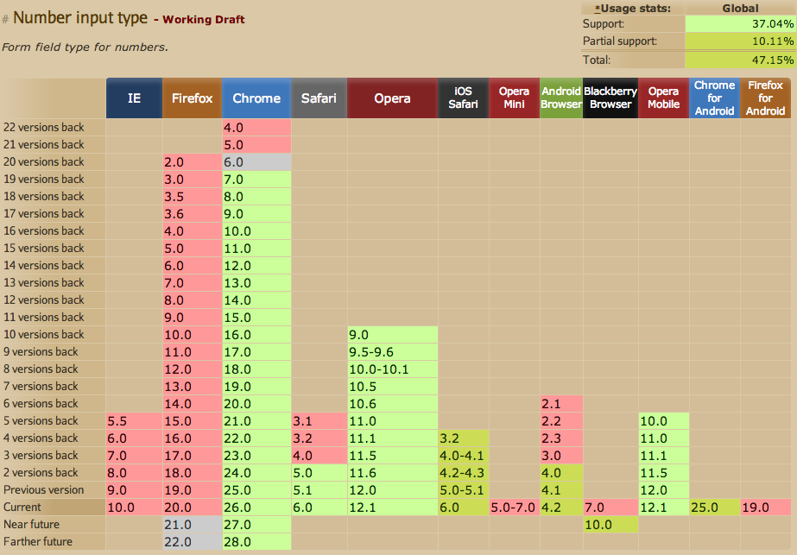Click the Opera Mobile column header

664,98
